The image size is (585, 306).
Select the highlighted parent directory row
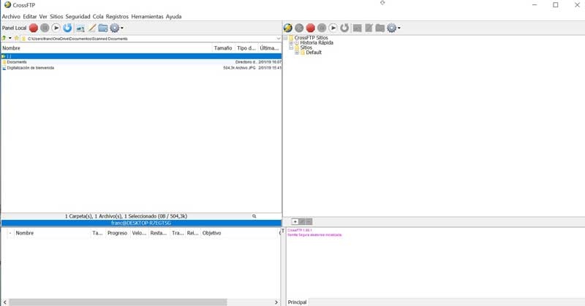(x=141, y=56)
